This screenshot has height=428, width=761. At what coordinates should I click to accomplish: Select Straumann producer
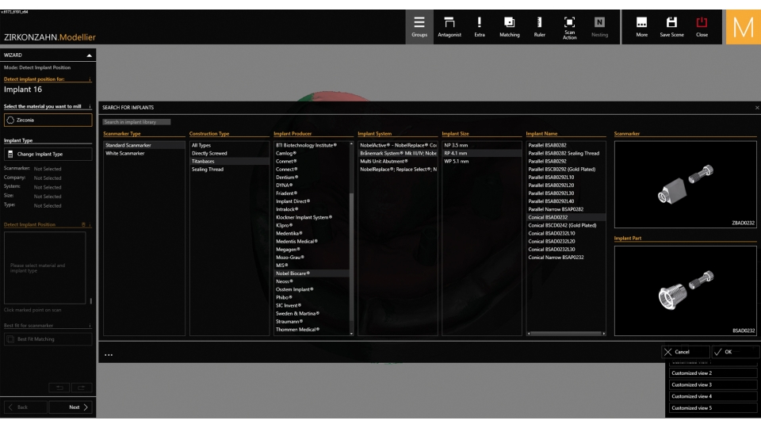[312, 321]
